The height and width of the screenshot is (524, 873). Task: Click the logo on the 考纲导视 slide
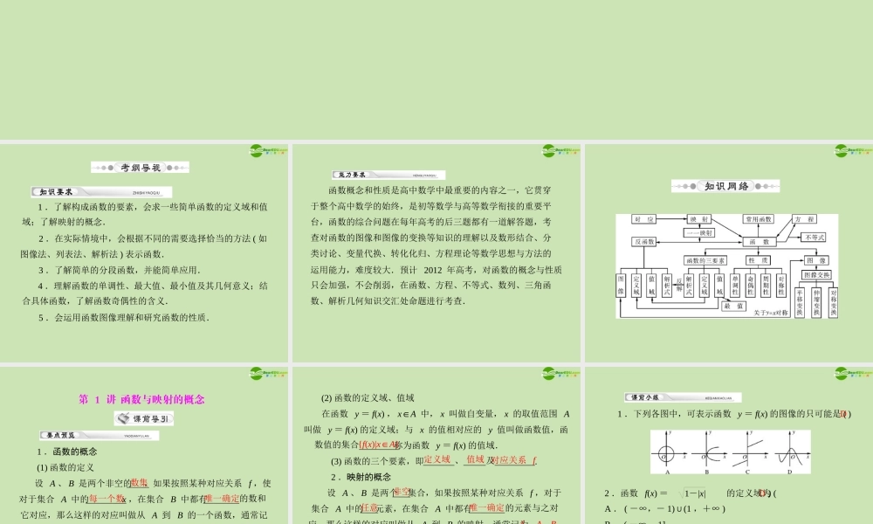click(x=268, y=150)
